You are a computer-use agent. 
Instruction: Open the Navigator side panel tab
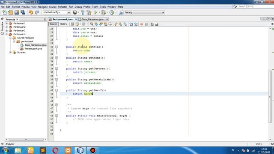click(2, 28)
